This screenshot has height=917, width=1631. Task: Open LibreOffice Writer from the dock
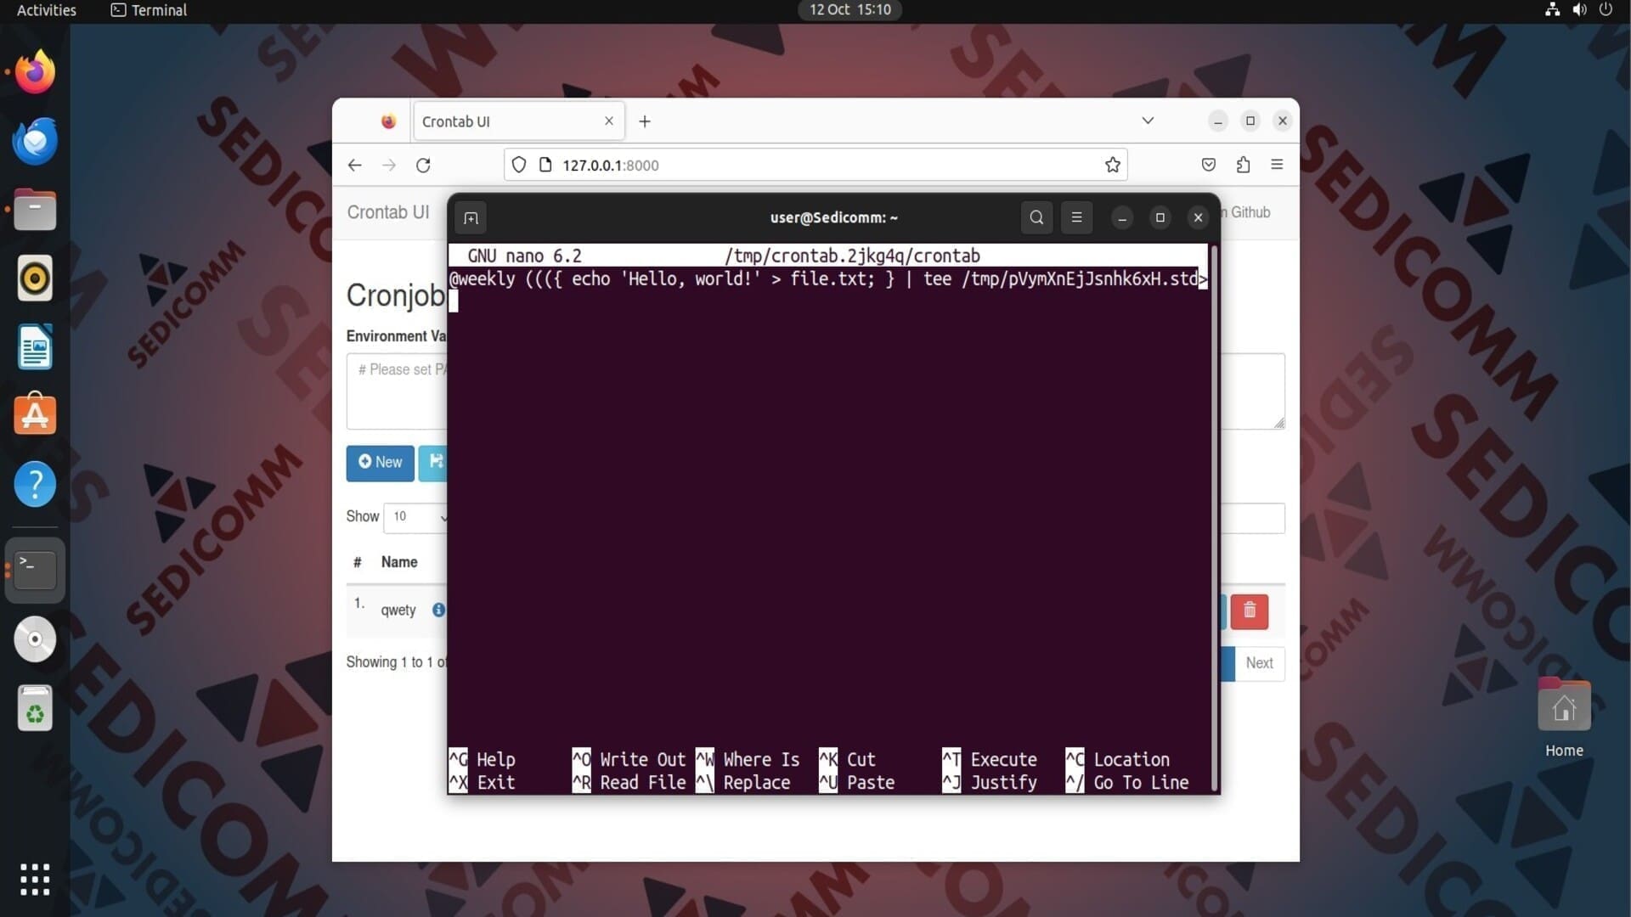tap(35, 347)
